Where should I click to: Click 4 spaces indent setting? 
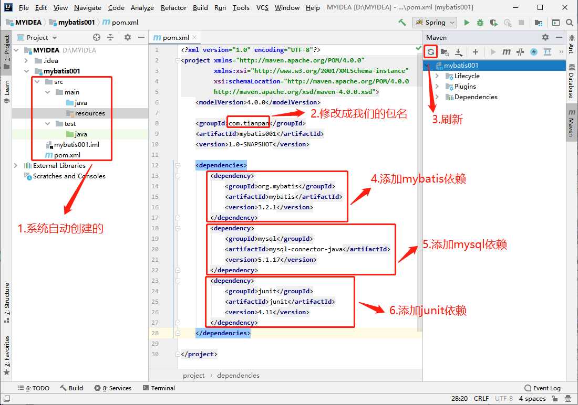pos(532,398)
